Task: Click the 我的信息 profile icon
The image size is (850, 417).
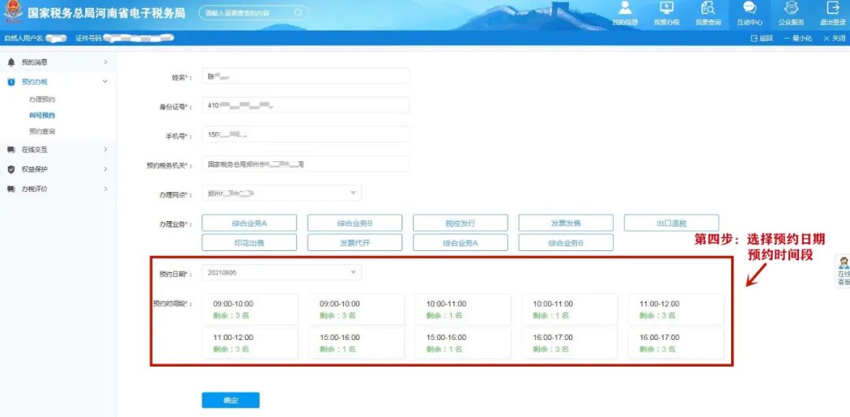Action: (625, 9)
